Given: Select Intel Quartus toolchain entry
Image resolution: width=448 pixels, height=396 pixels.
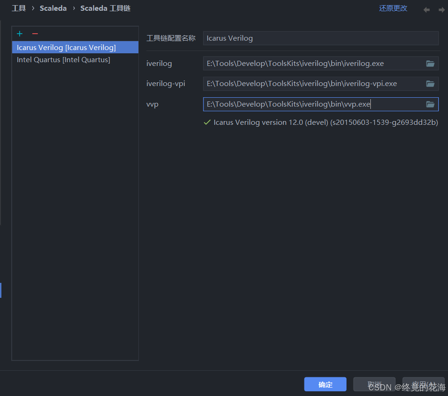Looking at the screenshot, I should (75, 60).
